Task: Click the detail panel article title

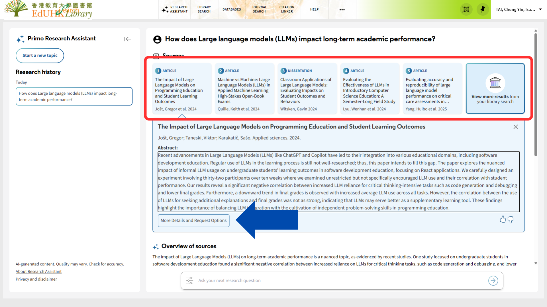Action: 291,127
